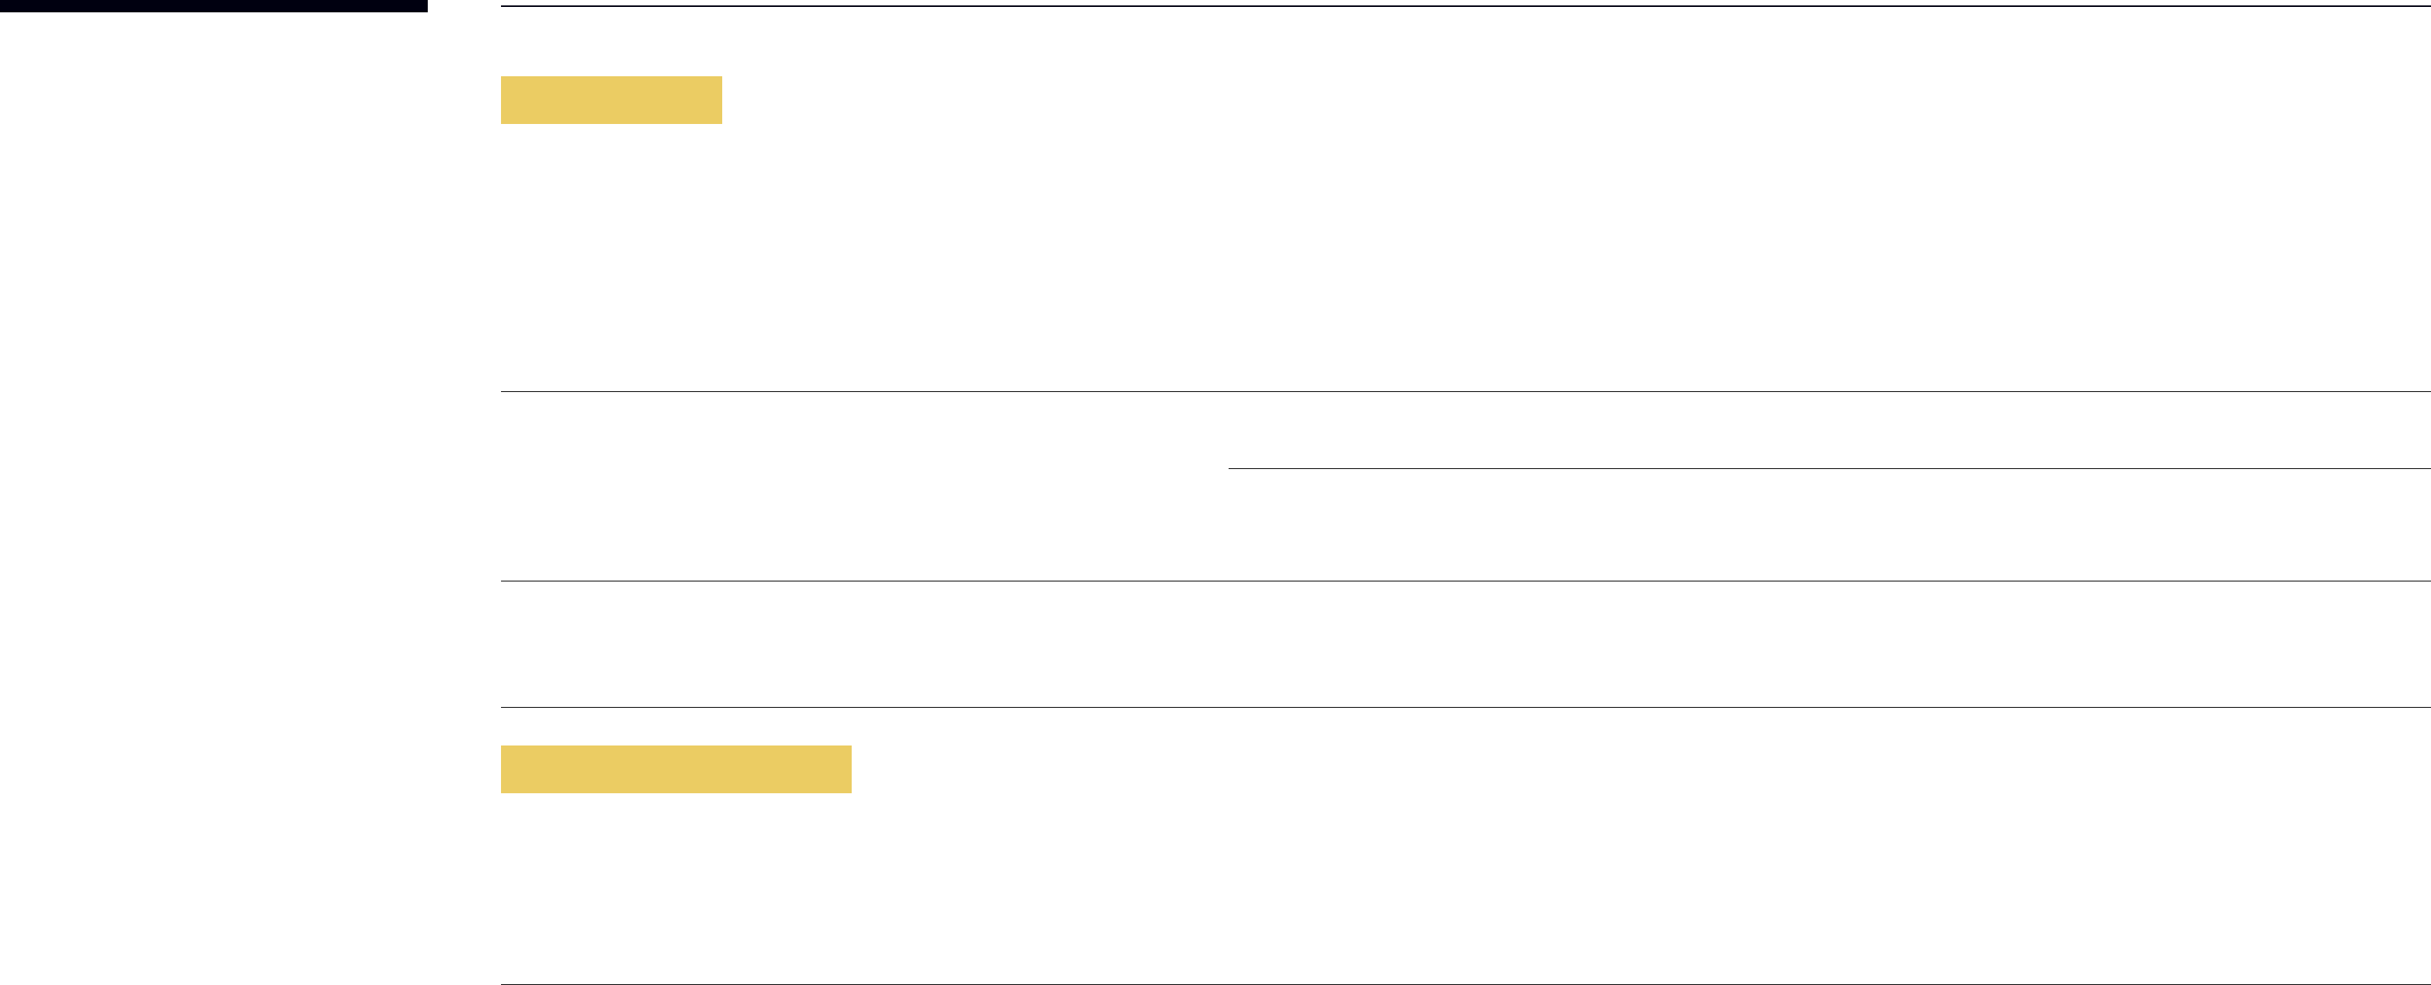Click the empty area right of the shorter yellow block
This screenshot has width=2431, height=985.
pos(1576,100)
